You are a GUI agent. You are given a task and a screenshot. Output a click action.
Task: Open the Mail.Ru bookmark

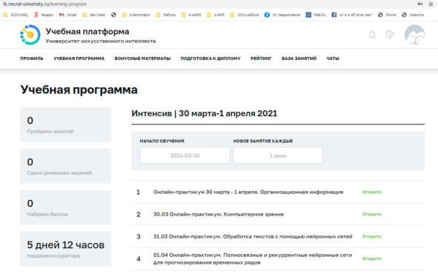[x=316, y=15]
